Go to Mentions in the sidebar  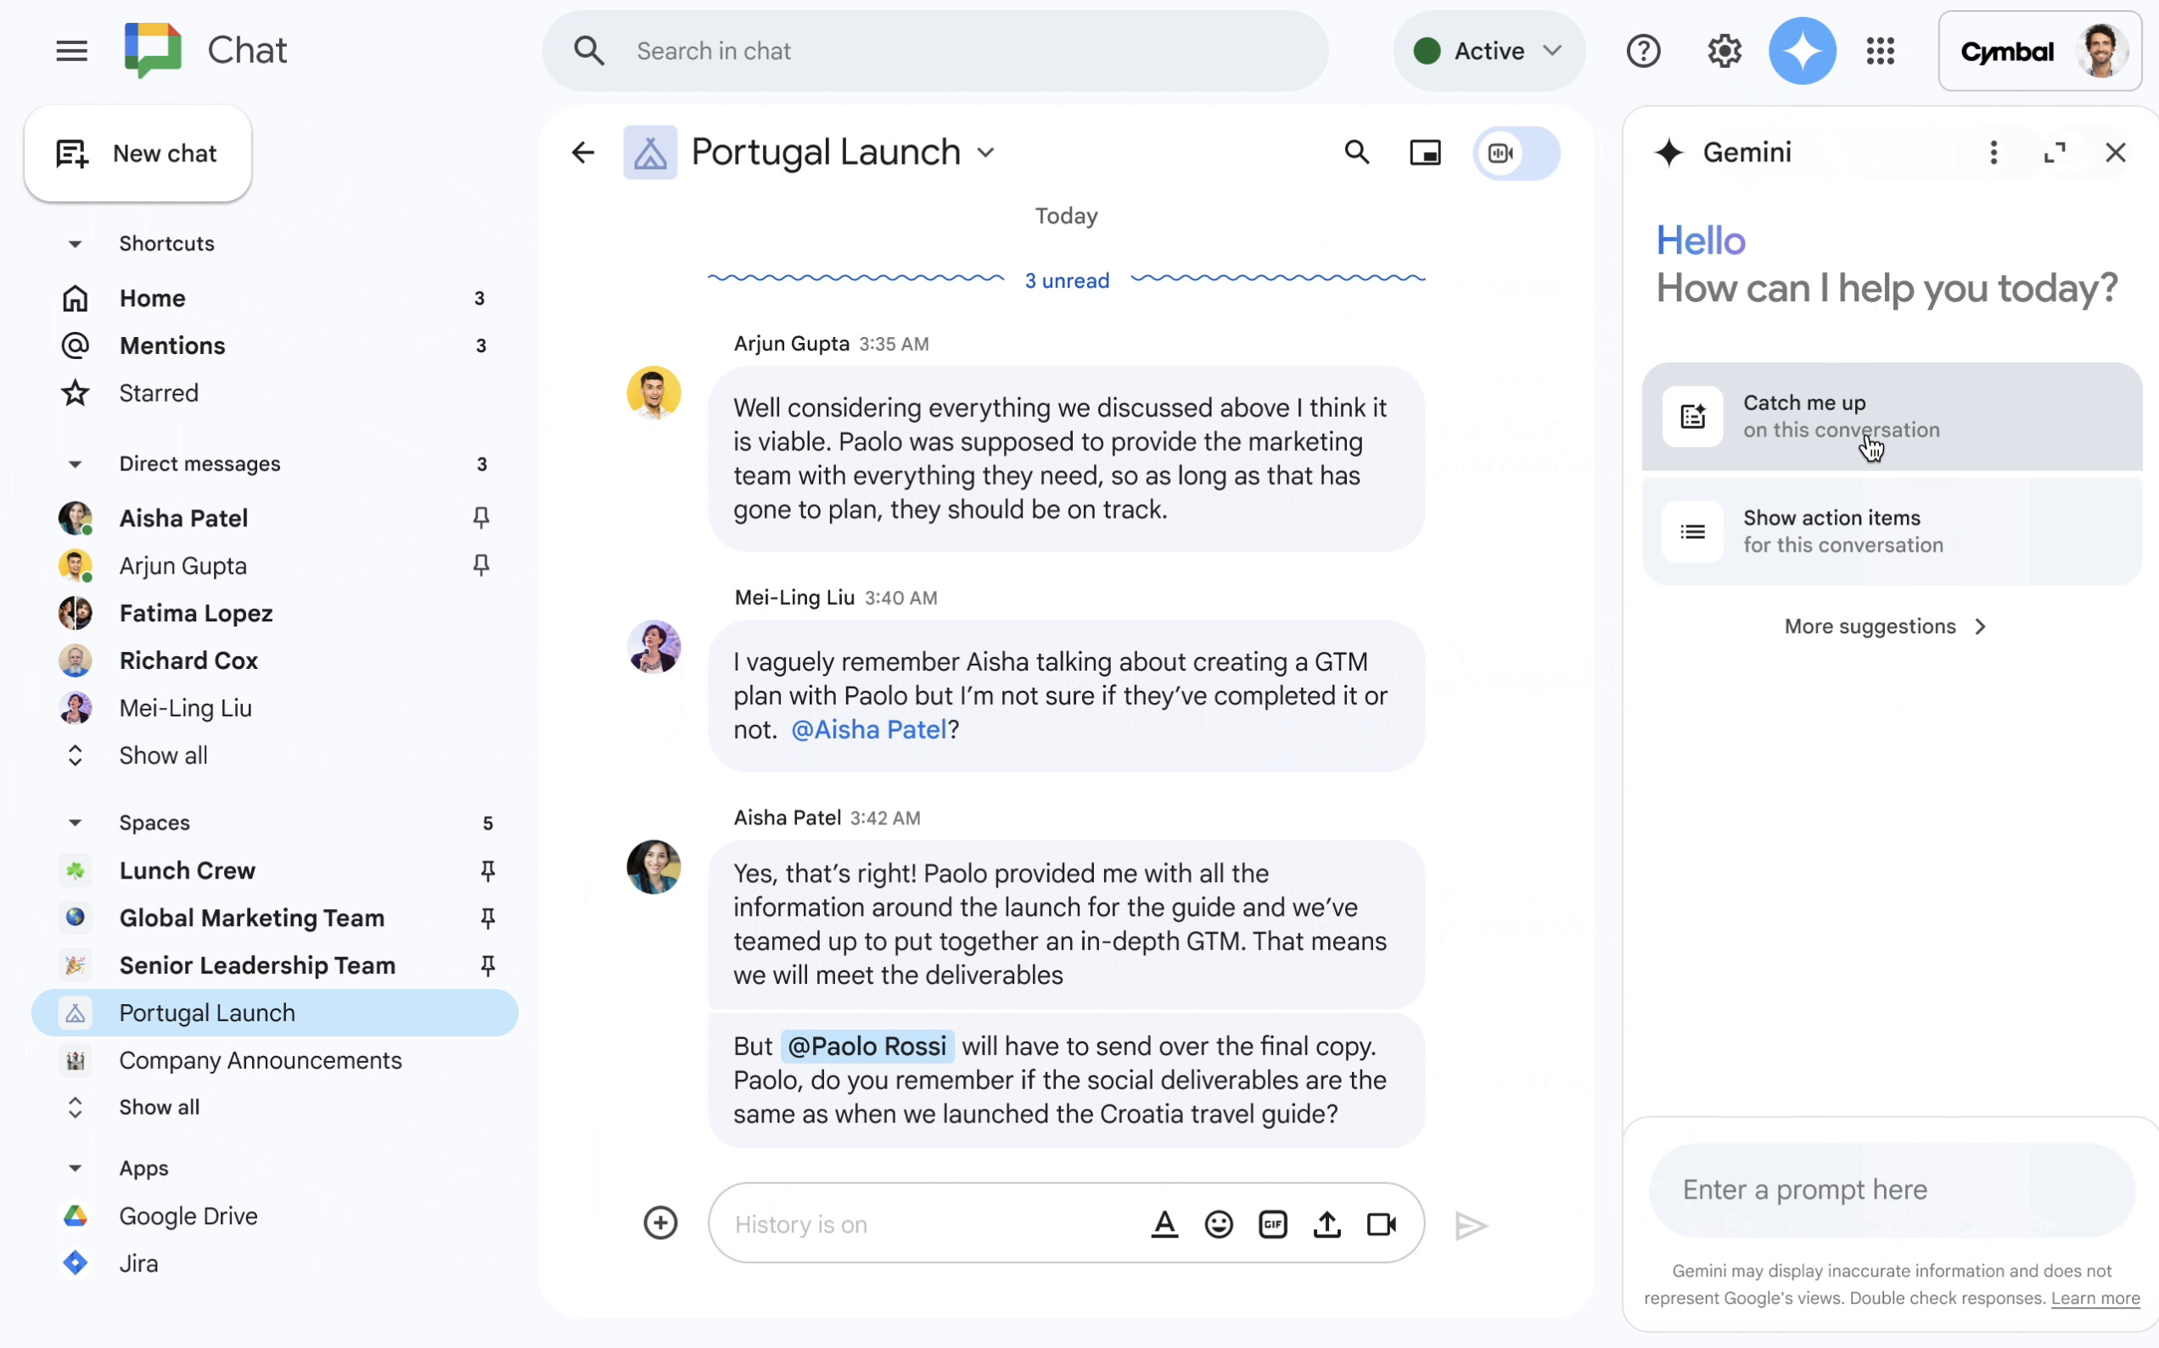click(x=172, y=345)
